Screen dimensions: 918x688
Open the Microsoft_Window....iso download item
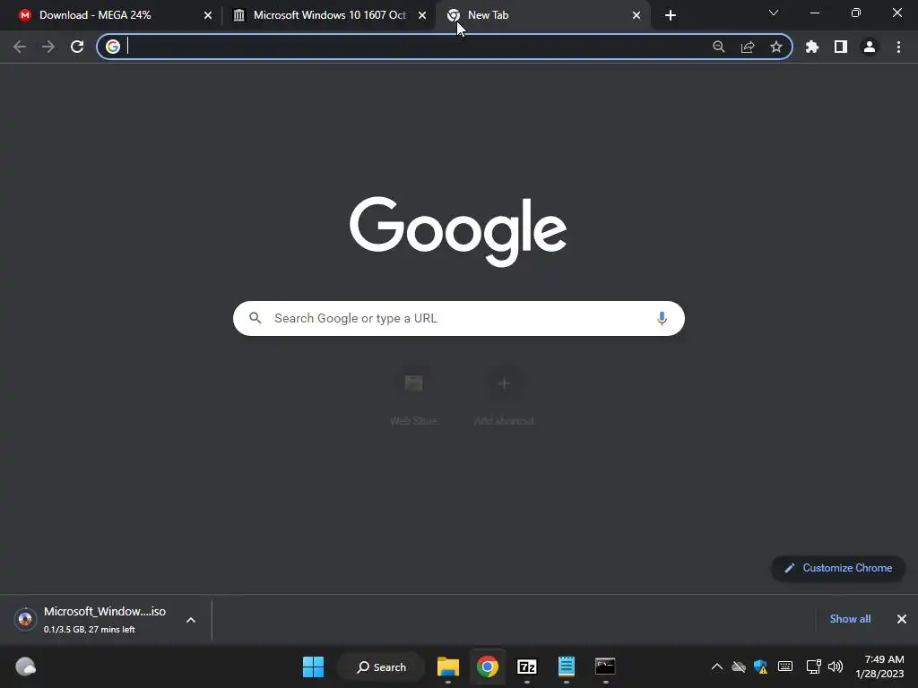104,620
